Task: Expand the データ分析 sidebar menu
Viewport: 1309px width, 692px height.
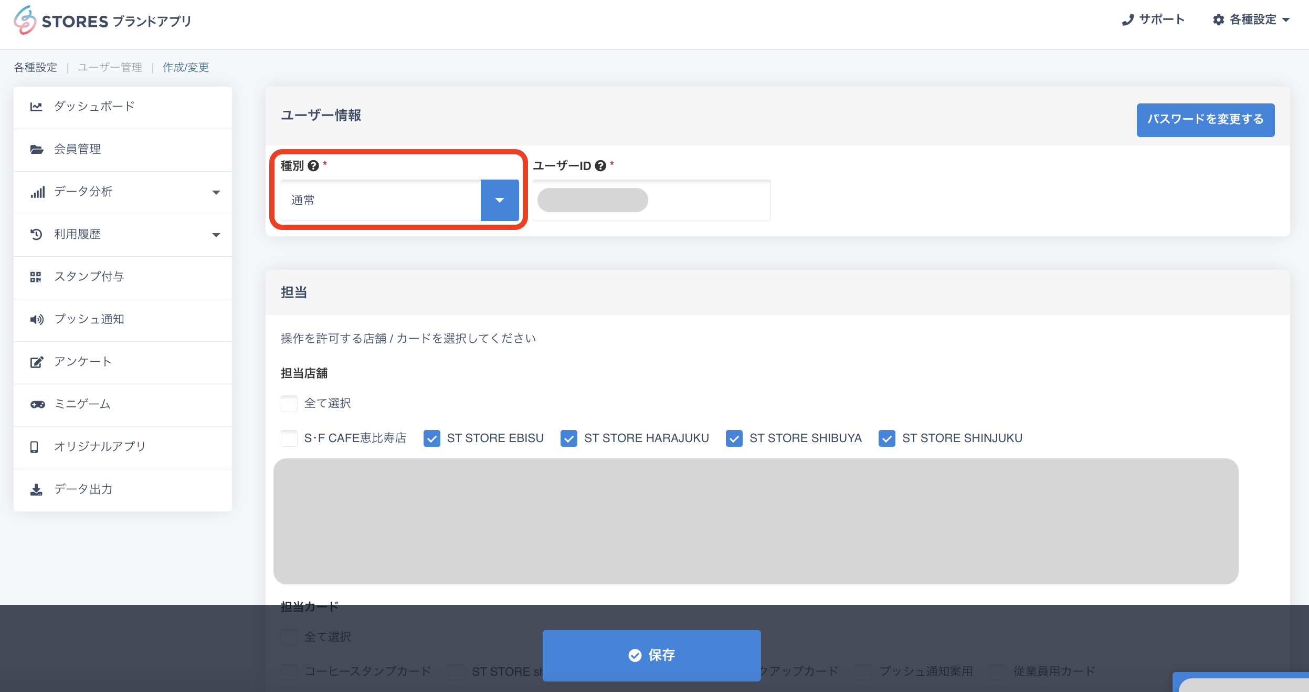Action: tap(216, 192)
